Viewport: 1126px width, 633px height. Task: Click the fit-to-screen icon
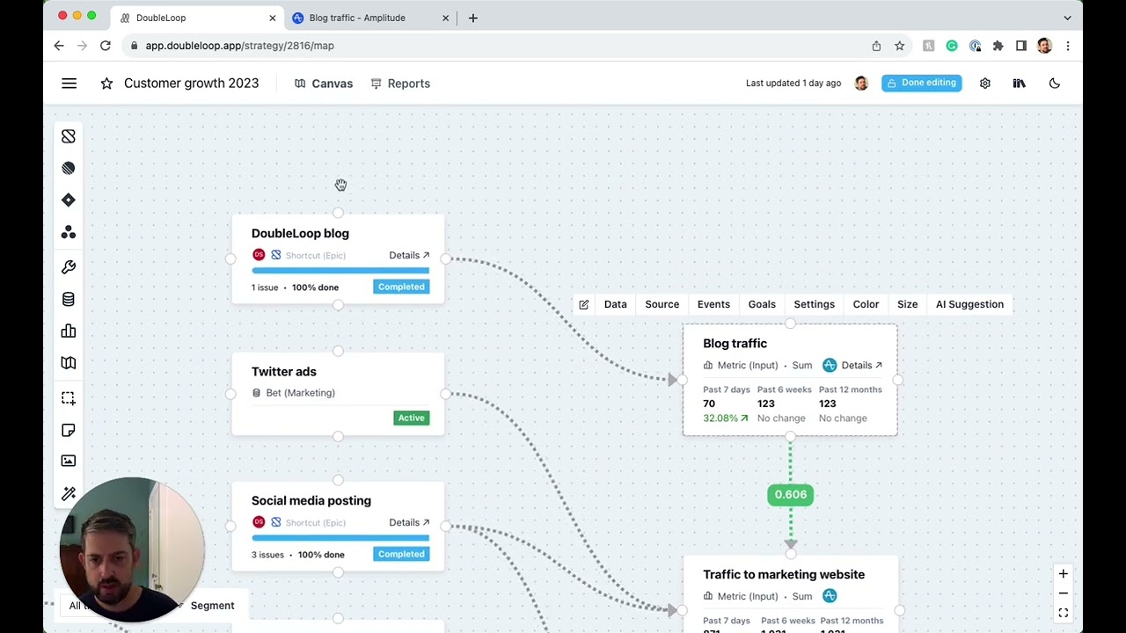(x=1063, y=614)
